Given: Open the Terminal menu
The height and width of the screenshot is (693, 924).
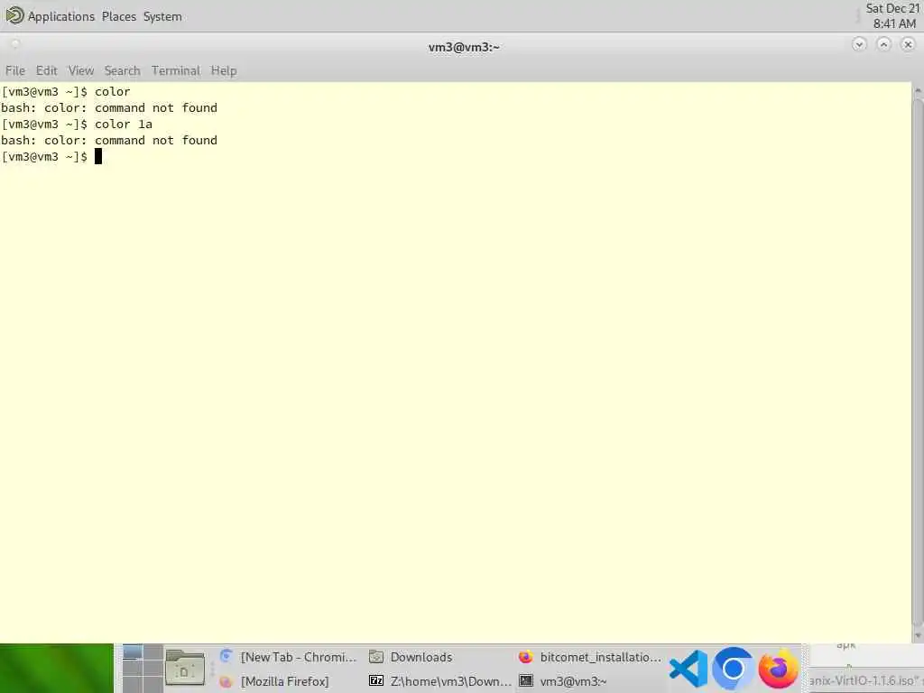Looking at the screenshot, I should click(176, 70).
